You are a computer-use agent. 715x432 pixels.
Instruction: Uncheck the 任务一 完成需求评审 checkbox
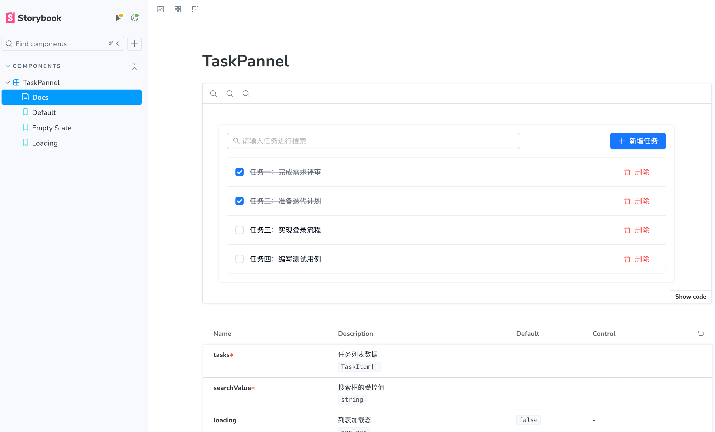240,172
